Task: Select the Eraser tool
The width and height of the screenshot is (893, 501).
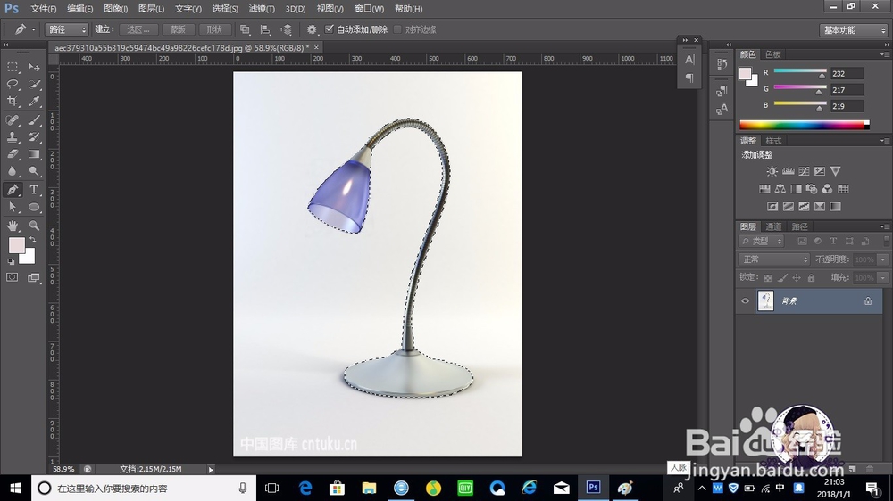Action: pos(12,154)
